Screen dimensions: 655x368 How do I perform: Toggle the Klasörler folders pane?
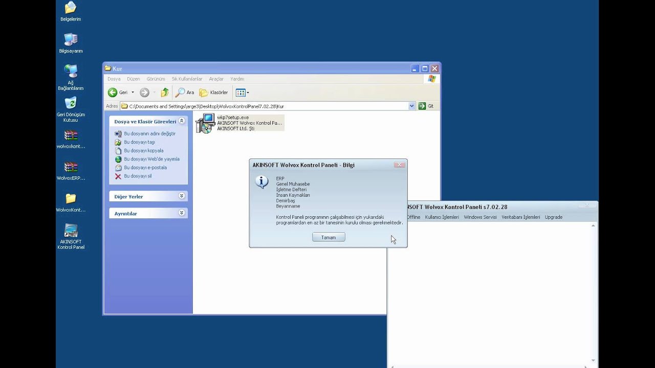[213, 93]
